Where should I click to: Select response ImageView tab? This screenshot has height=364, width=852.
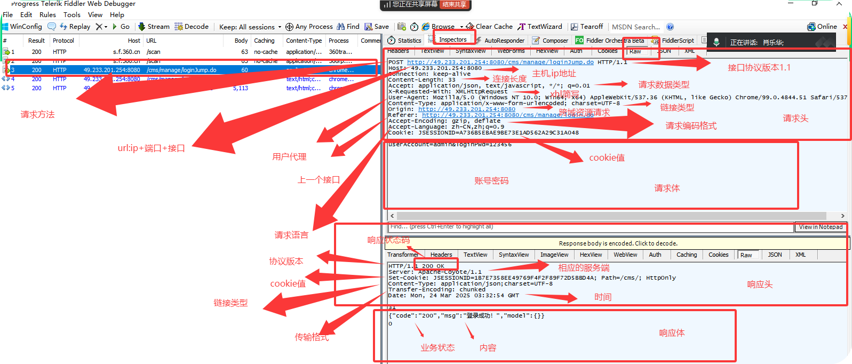coord(554,255)
